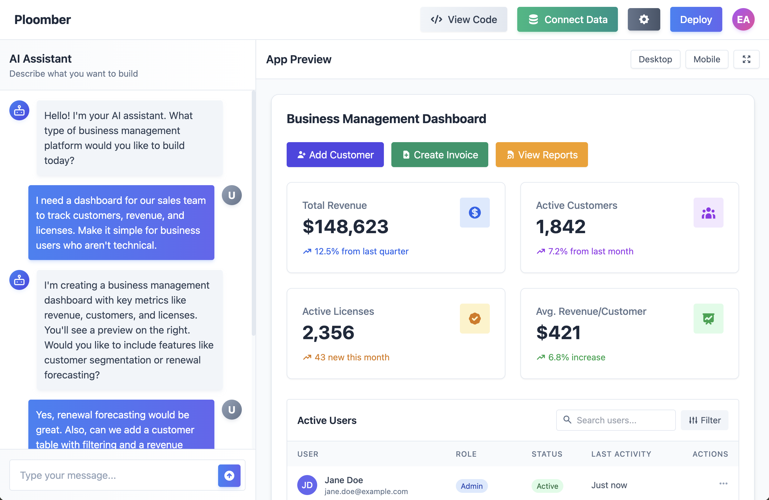
Task: Click the Avg. Revenue/Customer chart icon
Action: pos(708,319)
